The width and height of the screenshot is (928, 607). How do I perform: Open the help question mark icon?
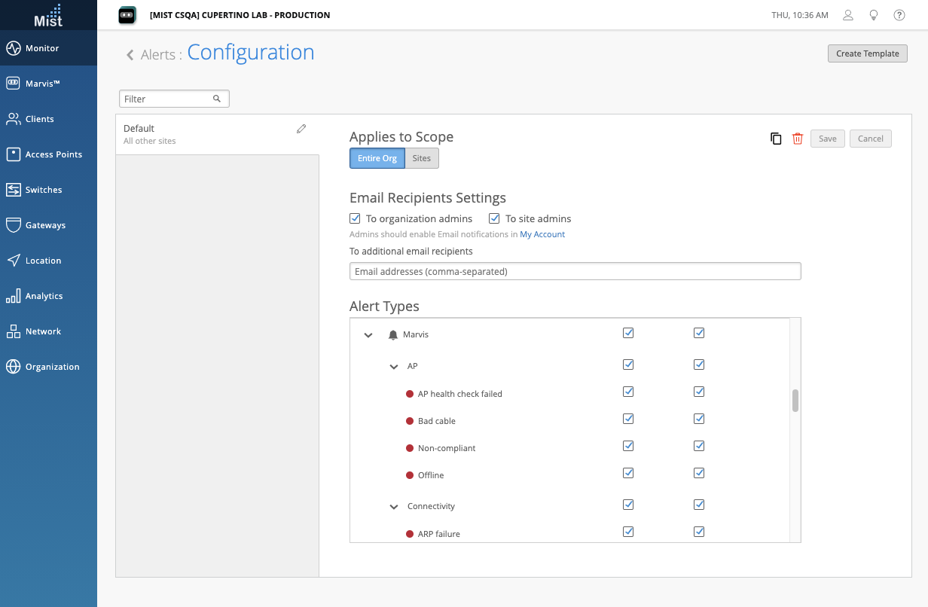click(899, 15)
